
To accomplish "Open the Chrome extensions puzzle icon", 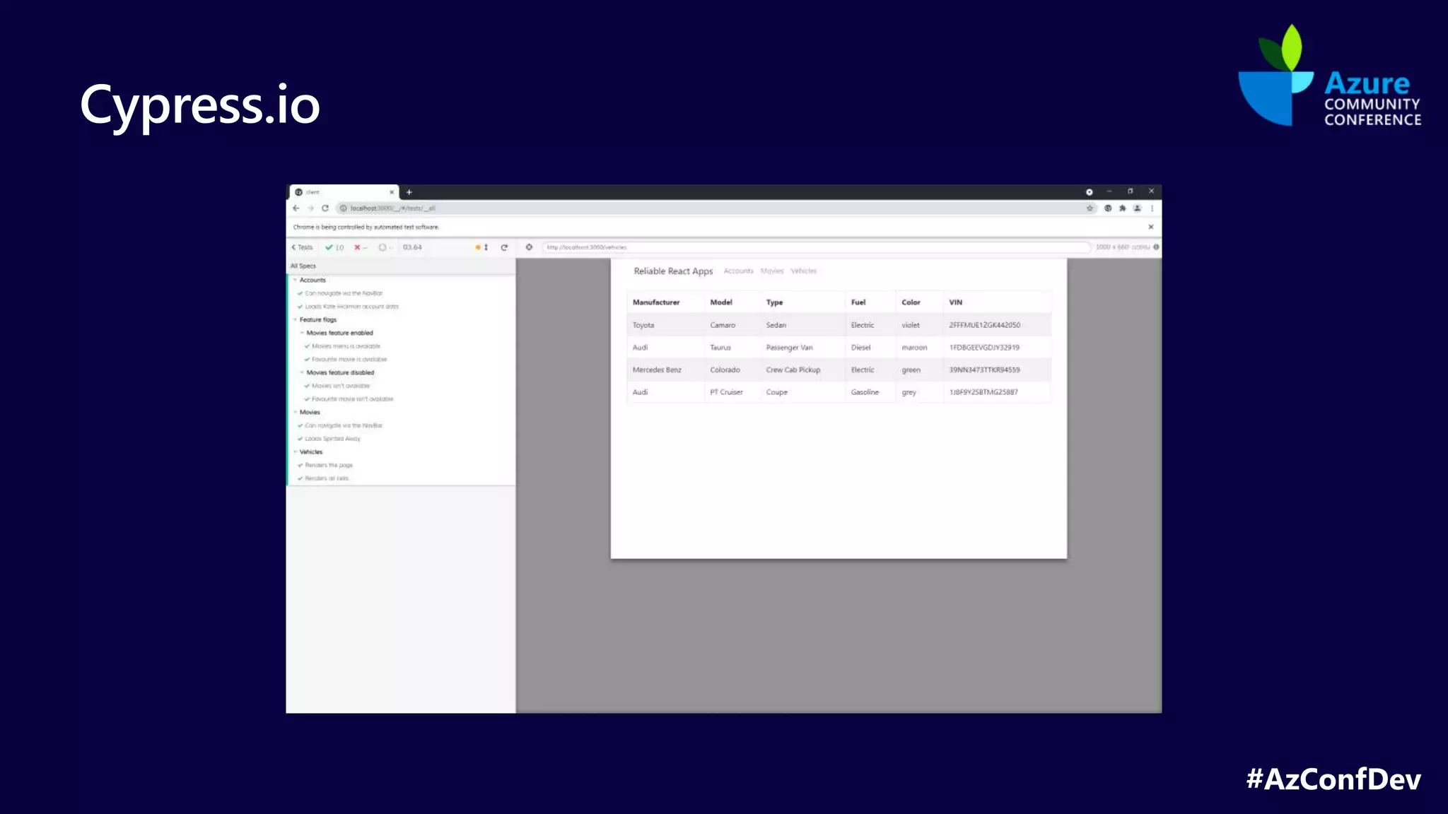I will (x=1122, y=208).
